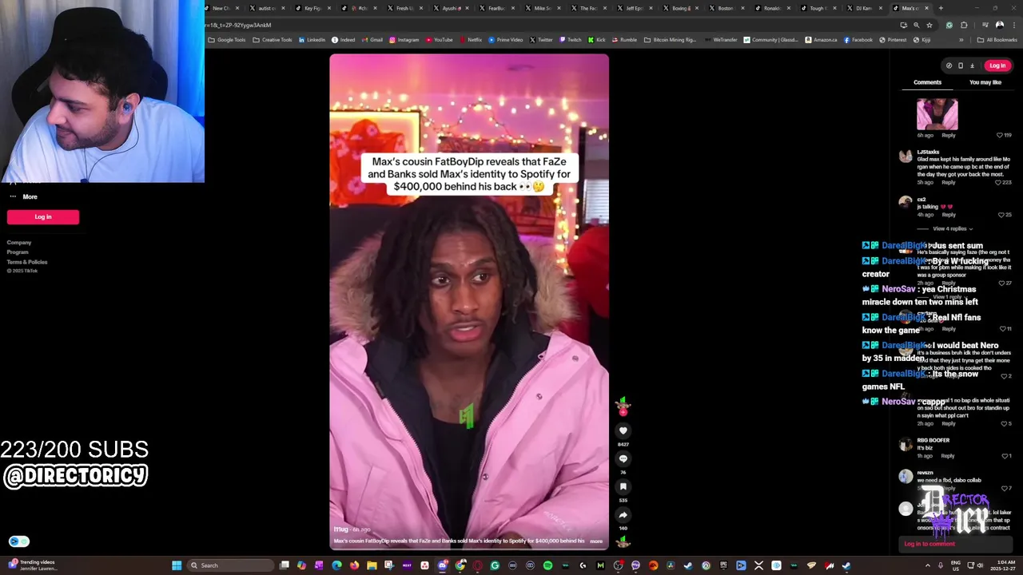Expand Terms & Policies section

click(27, 262)
